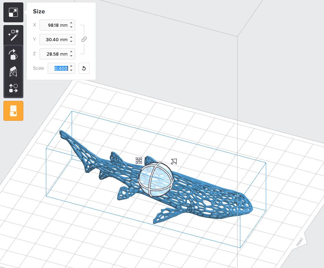Open the Layout tool
The height and width of the screenshot is (268, 324).
(x=13, y=88)
